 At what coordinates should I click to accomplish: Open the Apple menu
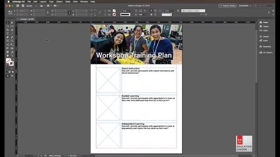[x=8, y=2]
